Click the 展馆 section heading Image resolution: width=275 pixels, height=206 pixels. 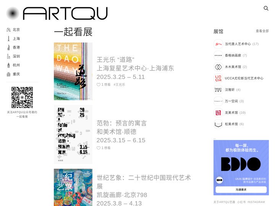[x=218, y=32]
